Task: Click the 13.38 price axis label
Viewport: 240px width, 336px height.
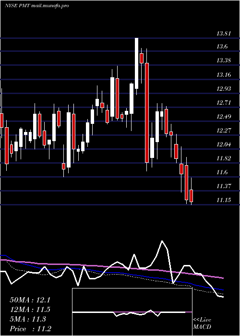Action: [224, 60]
